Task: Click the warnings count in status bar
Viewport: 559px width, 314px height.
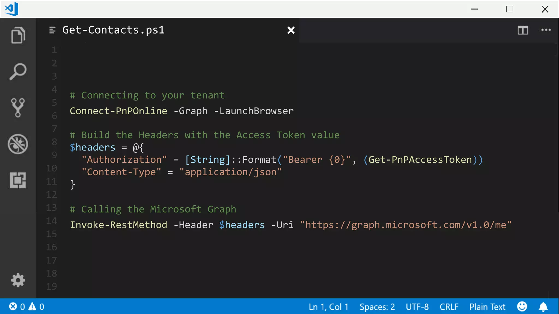Action: tap(36, 307)
